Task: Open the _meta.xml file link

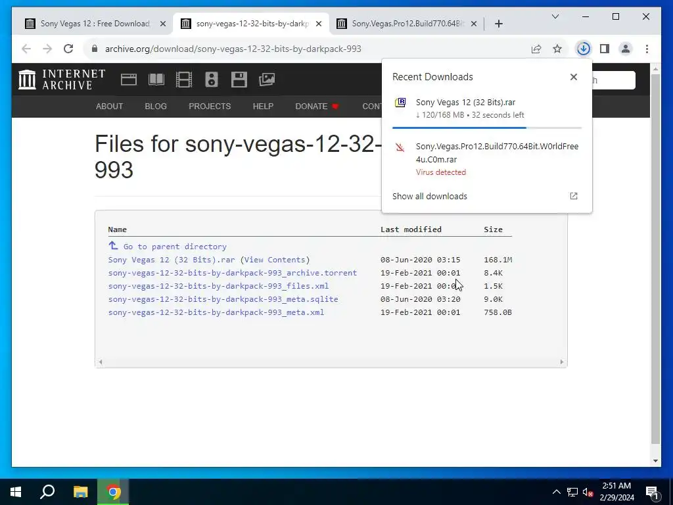Action: (216, 312)
